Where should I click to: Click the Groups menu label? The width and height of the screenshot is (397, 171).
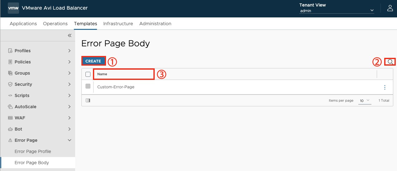click(22, 73)
